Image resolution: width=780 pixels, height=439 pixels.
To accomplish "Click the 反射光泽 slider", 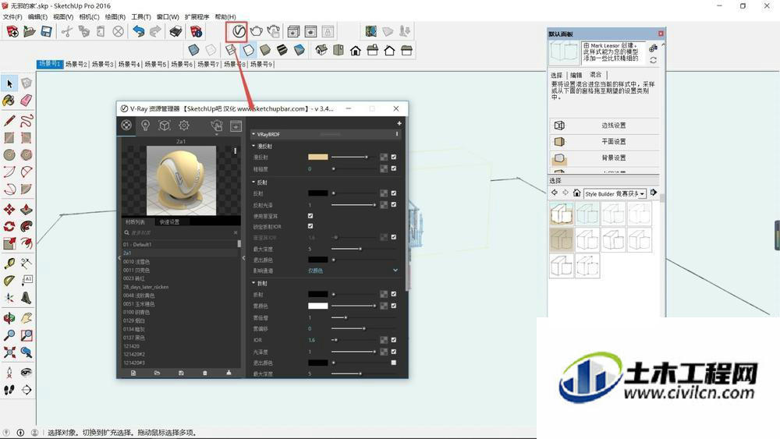I will tap(353, 205).
